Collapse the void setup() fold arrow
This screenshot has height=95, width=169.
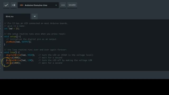click(x=1, y=37)
